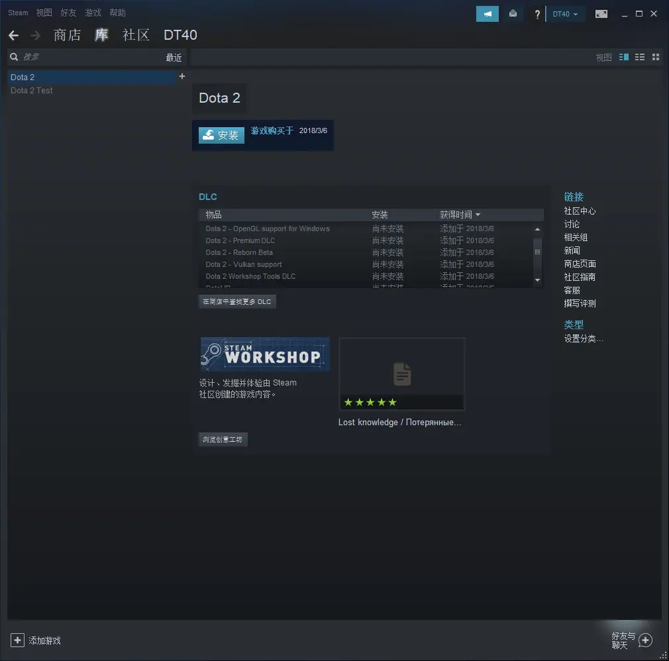Open the 商店 tab
Viewport: 669px width, 661px height.
pos(67,35)
